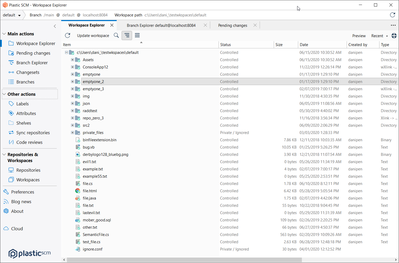Open the Recent dropdown
This screenshot has width=399, height=263.
pyautogui.click(x=379, y=36)
